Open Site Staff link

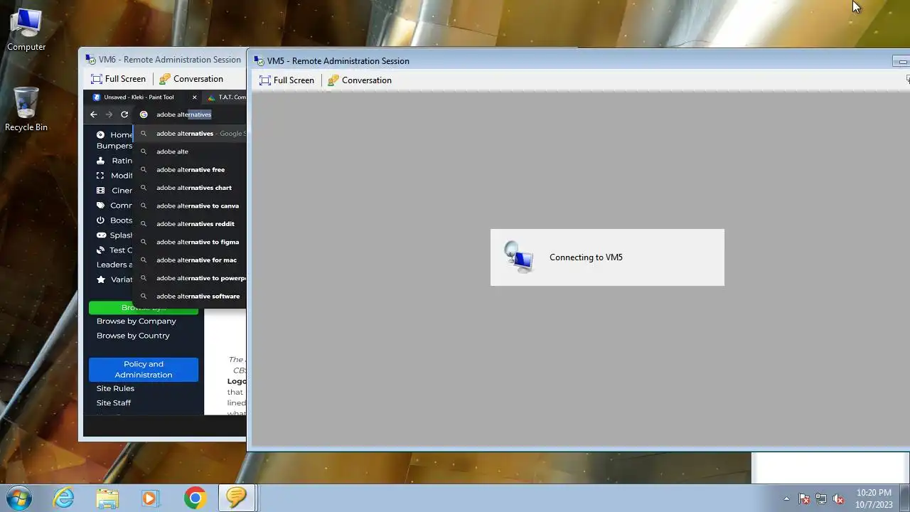click(x=114, y=403)
